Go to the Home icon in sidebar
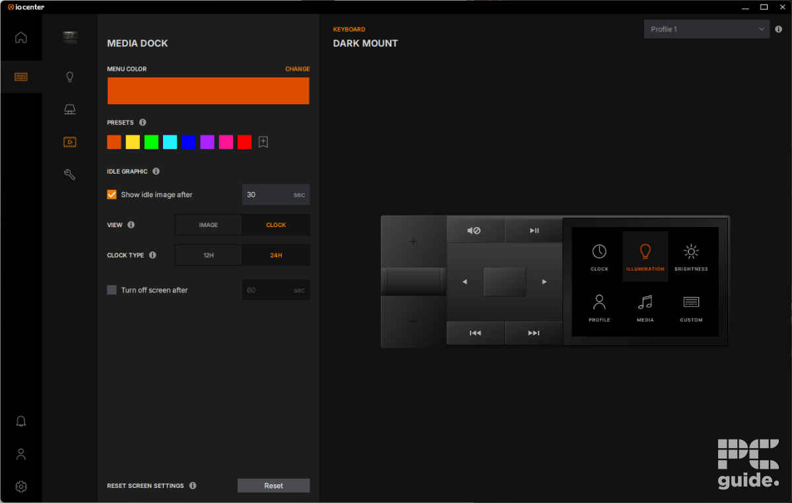 point(21,38)
